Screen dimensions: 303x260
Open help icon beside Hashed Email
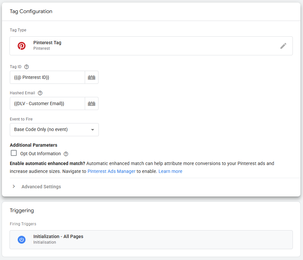coord(40,93)
